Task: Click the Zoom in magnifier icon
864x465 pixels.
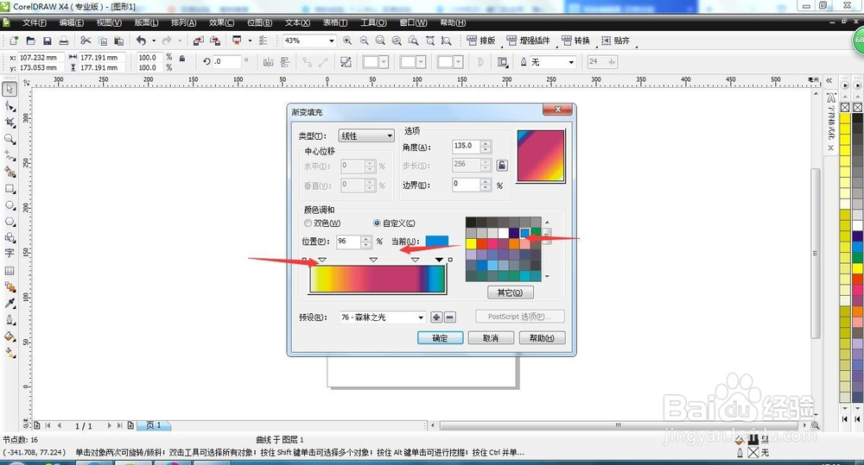Action: (347, 41)
